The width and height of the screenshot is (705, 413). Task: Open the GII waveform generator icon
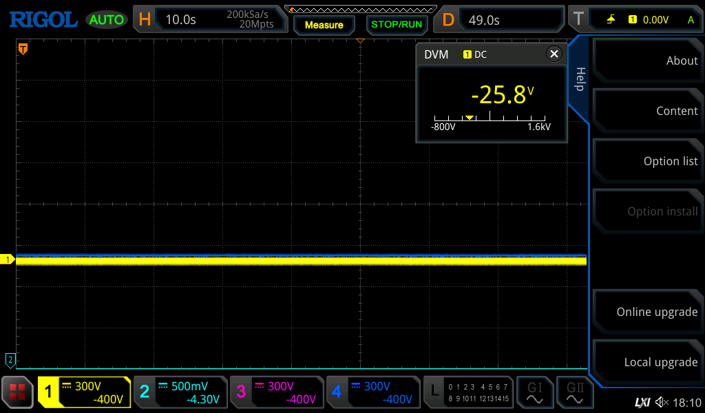click(575, 392)
